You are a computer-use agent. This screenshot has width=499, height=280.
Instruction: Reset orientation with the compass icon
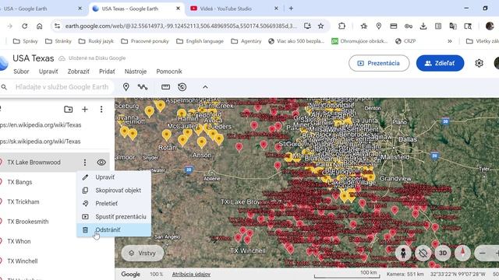tap(462, 254)
